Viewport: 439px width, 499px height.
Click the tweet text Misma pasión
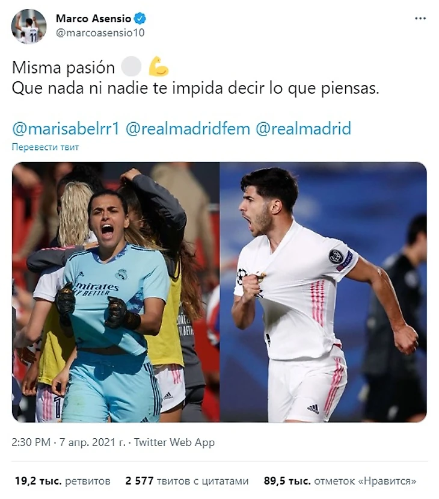(63, 68)
